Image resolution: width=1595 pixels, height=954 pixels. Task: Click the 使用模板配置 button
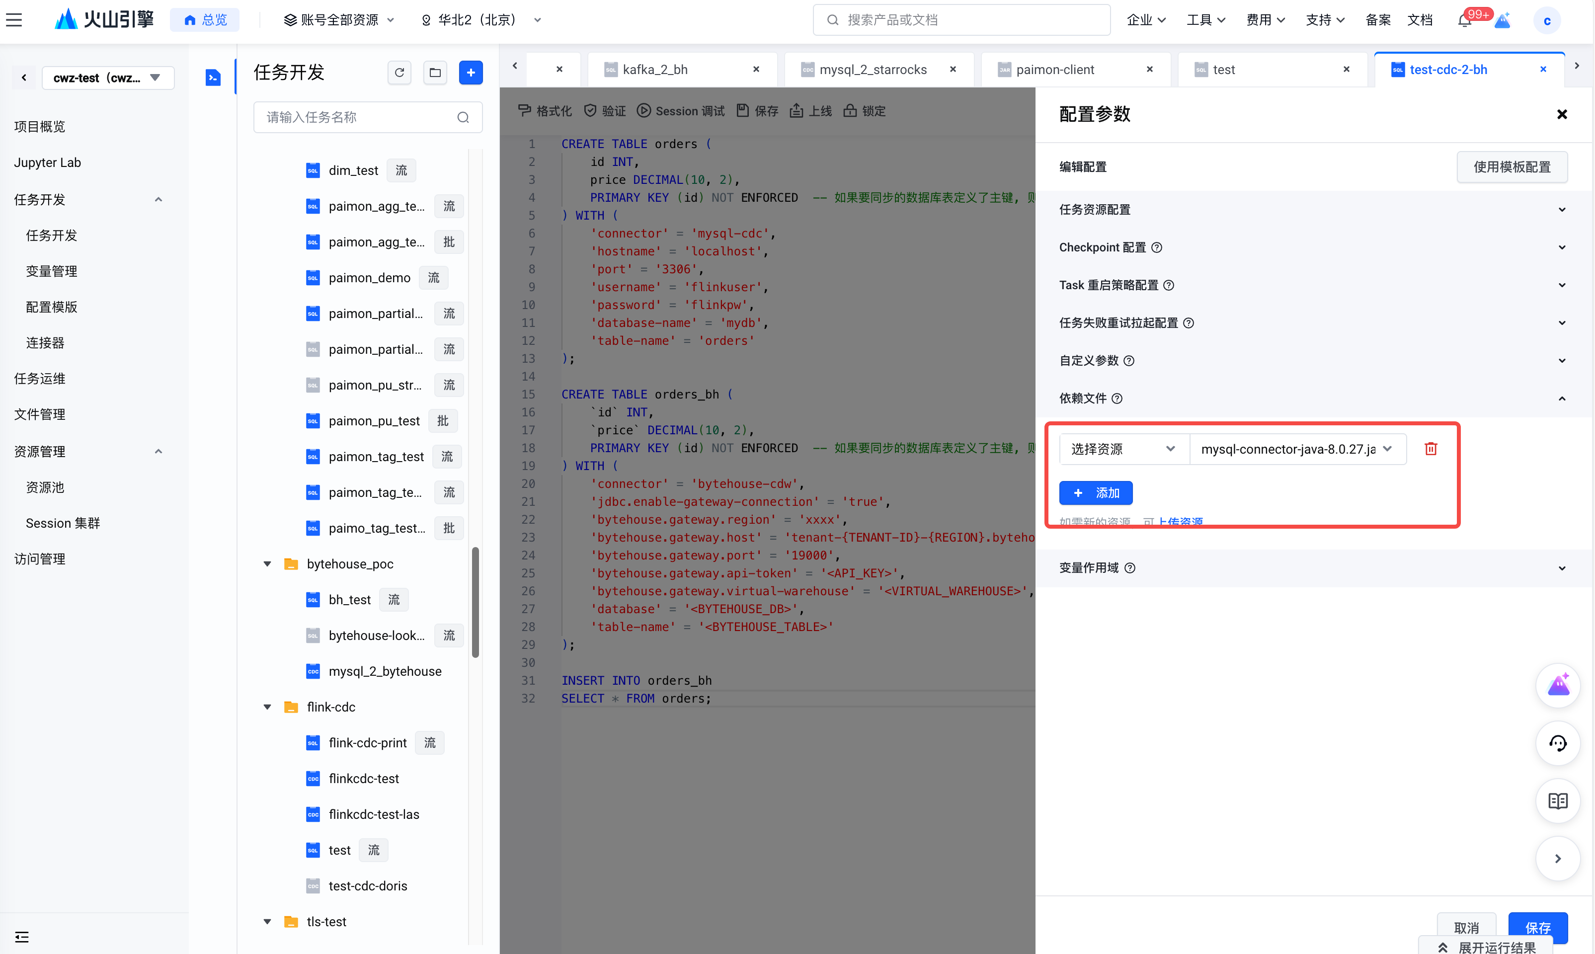click(x=1512, y=167)
